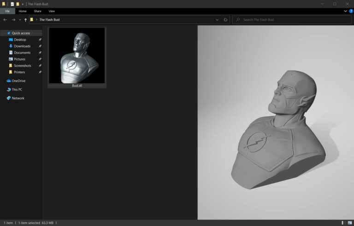
Task: Click the 3D bust preview pane
Action: 276,122
